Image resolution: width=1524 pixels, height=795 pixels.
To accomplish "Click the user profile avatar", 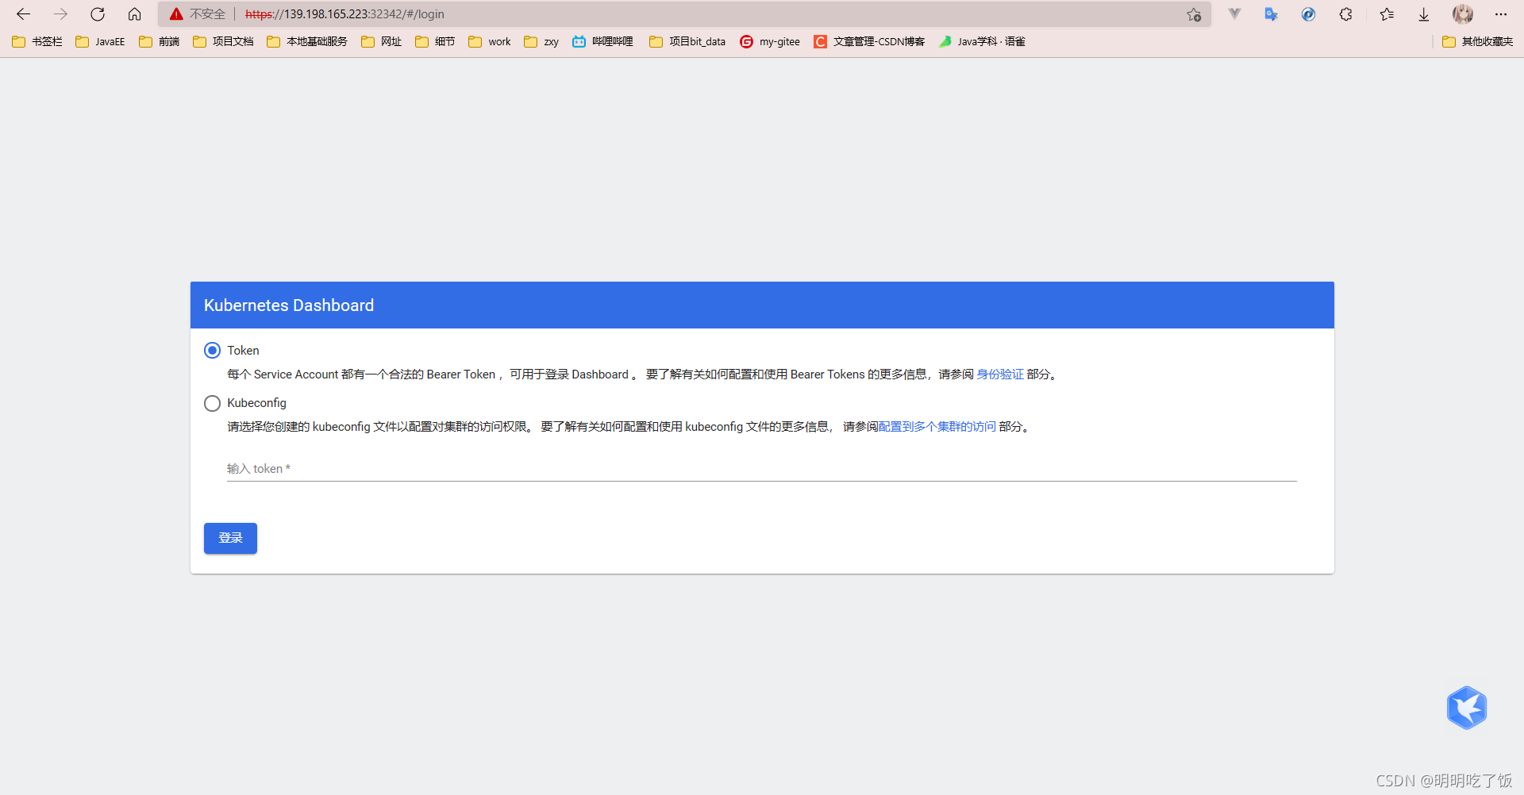I will (x=1463, y=14).
